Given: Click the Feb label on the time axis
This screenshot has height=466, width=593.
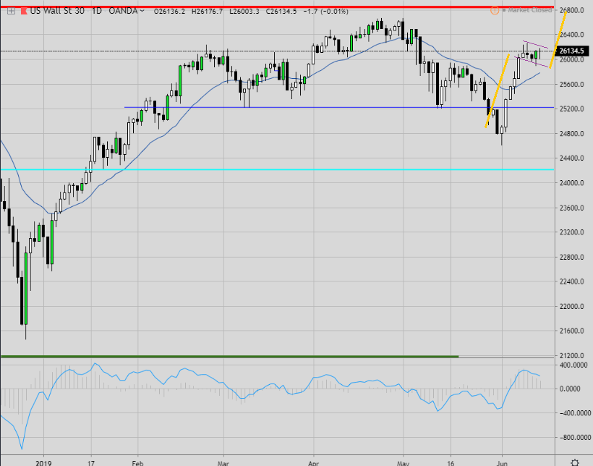Looking at the screenshot, I should point(137,462).
